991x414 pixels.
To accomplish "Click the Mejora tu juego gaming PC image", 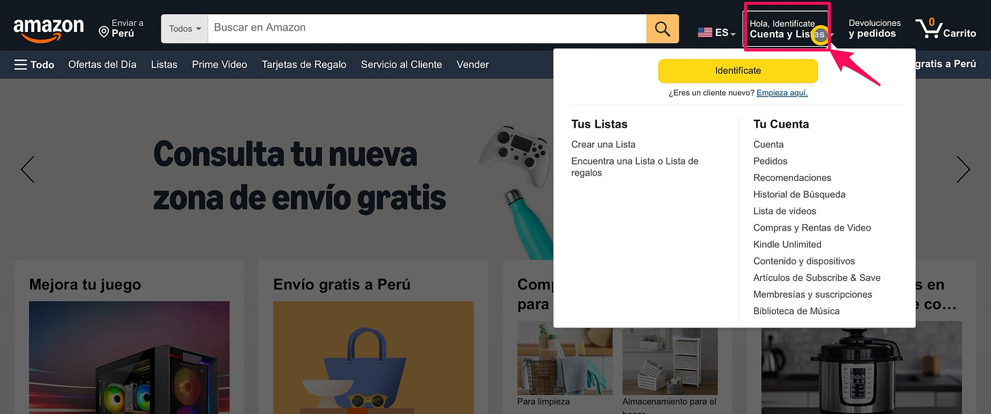I will pyautogui.click(x=129, y=358).
